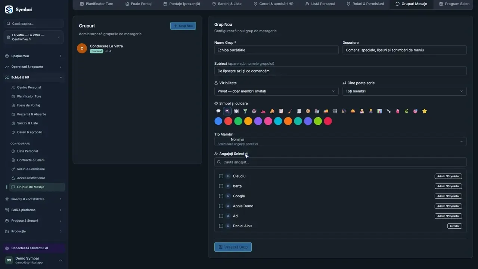Choose the wrench symbol
This screenshot has height=269, width=478.
tap(389, 111)
